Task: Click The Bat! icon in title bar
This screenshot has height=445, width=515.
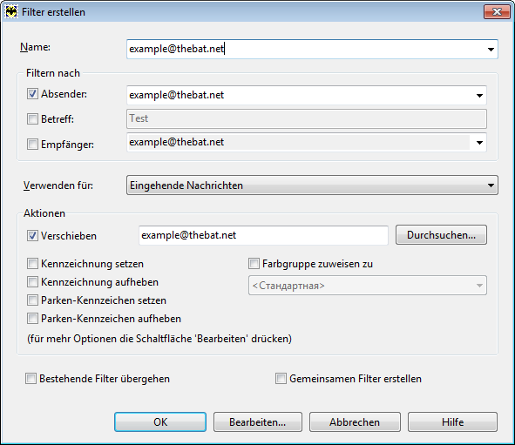Action: pos(11,12)
